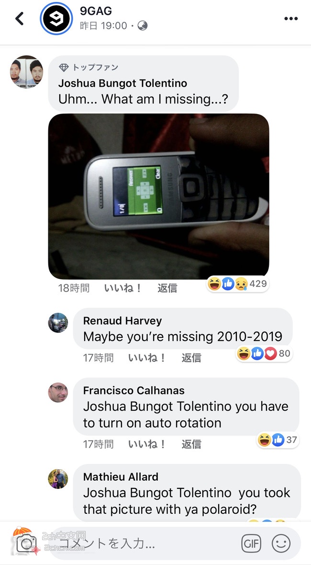Open the Samsung phone photo attachment
The image size is (311, 565).
[159, 196]
